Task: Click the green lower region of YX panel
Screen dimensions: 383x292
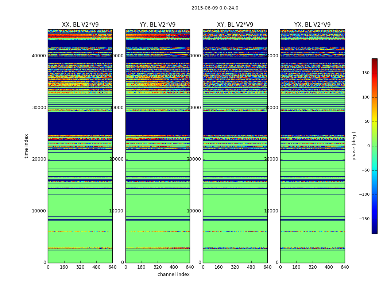Action: tap(312, 204)
